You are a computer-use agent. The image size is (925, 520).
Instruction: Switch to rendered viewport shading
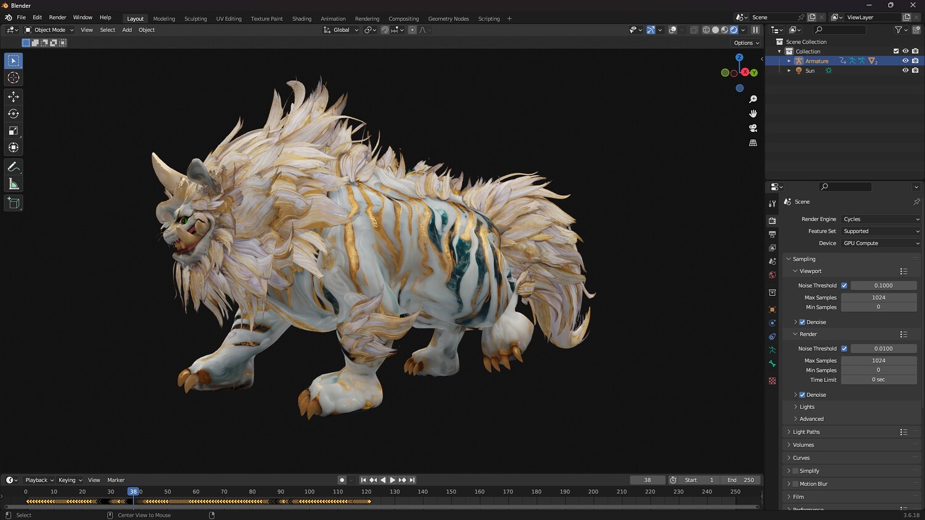tap(734, 30)
